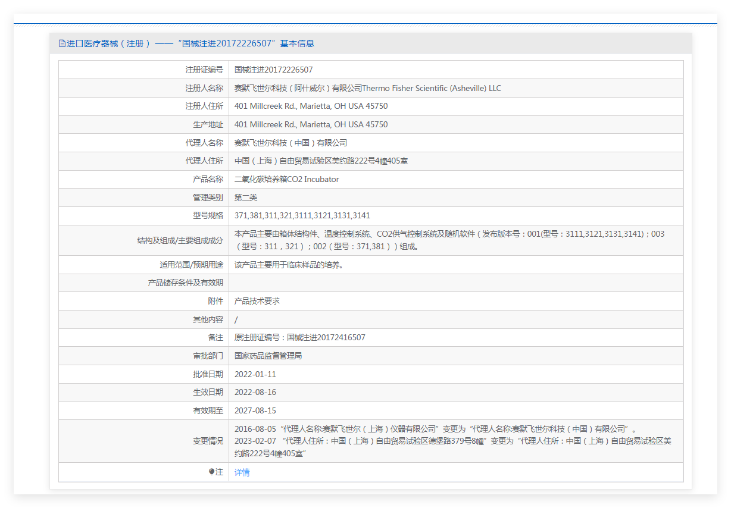Click the header title 进口医疗器械（注册）基本信息
Image resolution: width=731 pixels, height=508 pixels.
tap(190, 43)
